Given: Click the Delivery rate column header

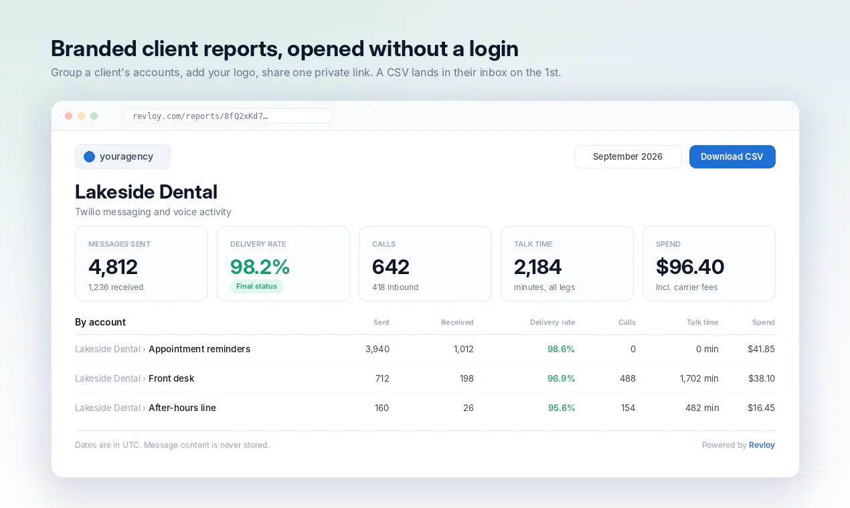Looking at the screenshot, I should click(x=552, y=322).
